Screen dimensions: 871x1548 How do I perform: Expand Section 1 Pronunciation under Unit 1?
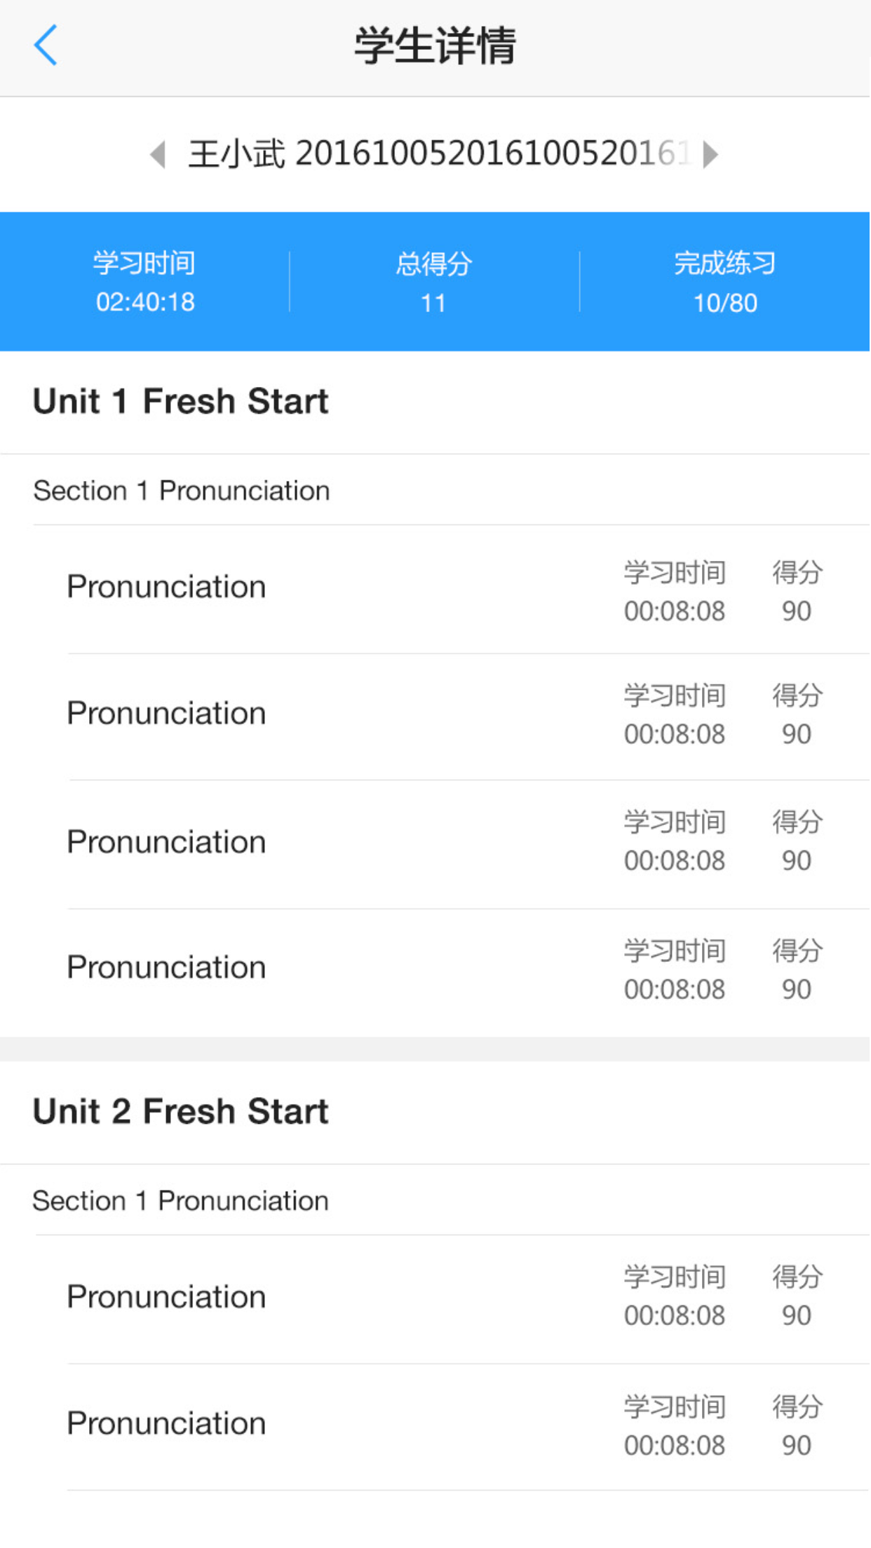point(182,491)
